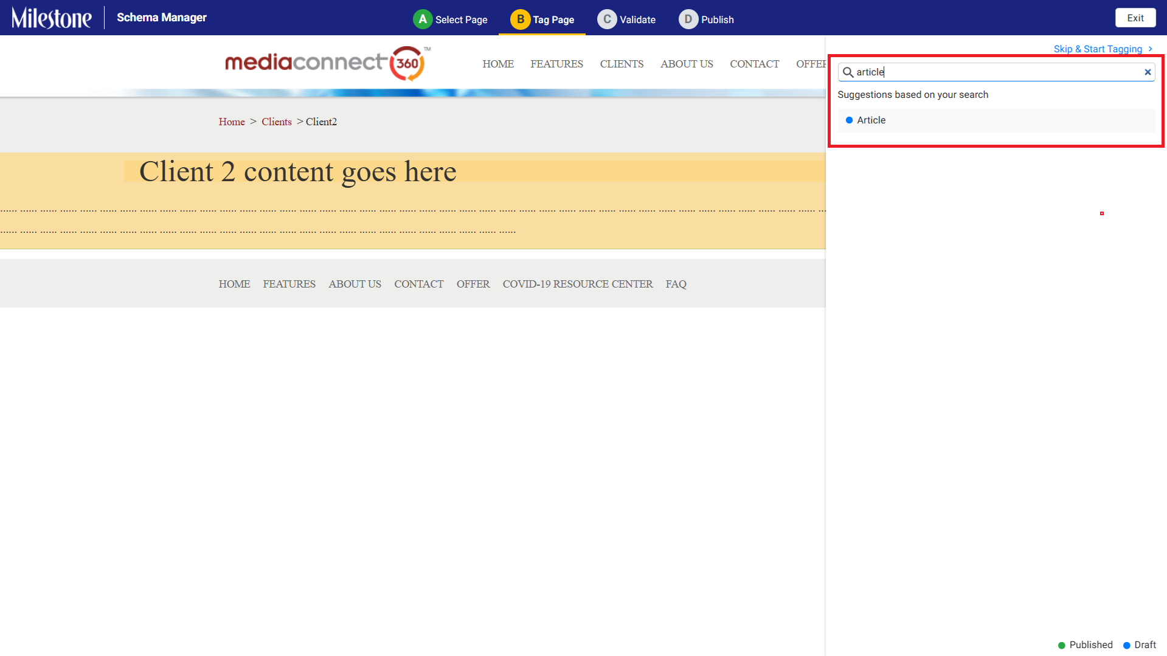Click the yellow B step circle
The image size is (1167, 656).
coord(520,19)
